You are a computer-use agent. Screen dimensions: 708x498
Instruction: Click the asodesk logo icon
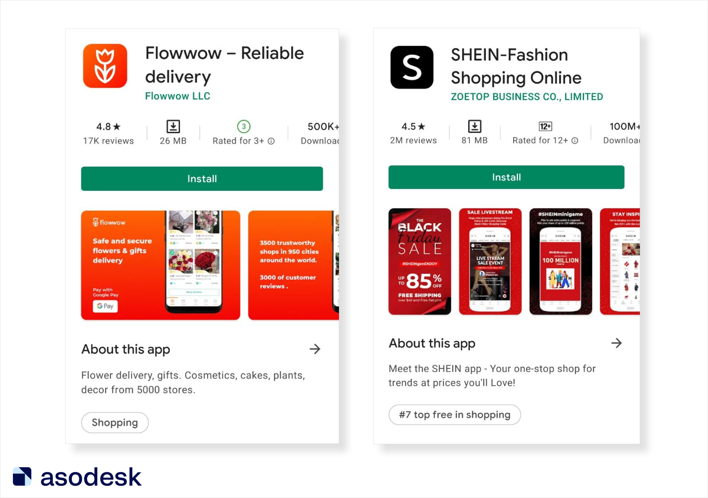pyautogui.click(x=22, y=477)
